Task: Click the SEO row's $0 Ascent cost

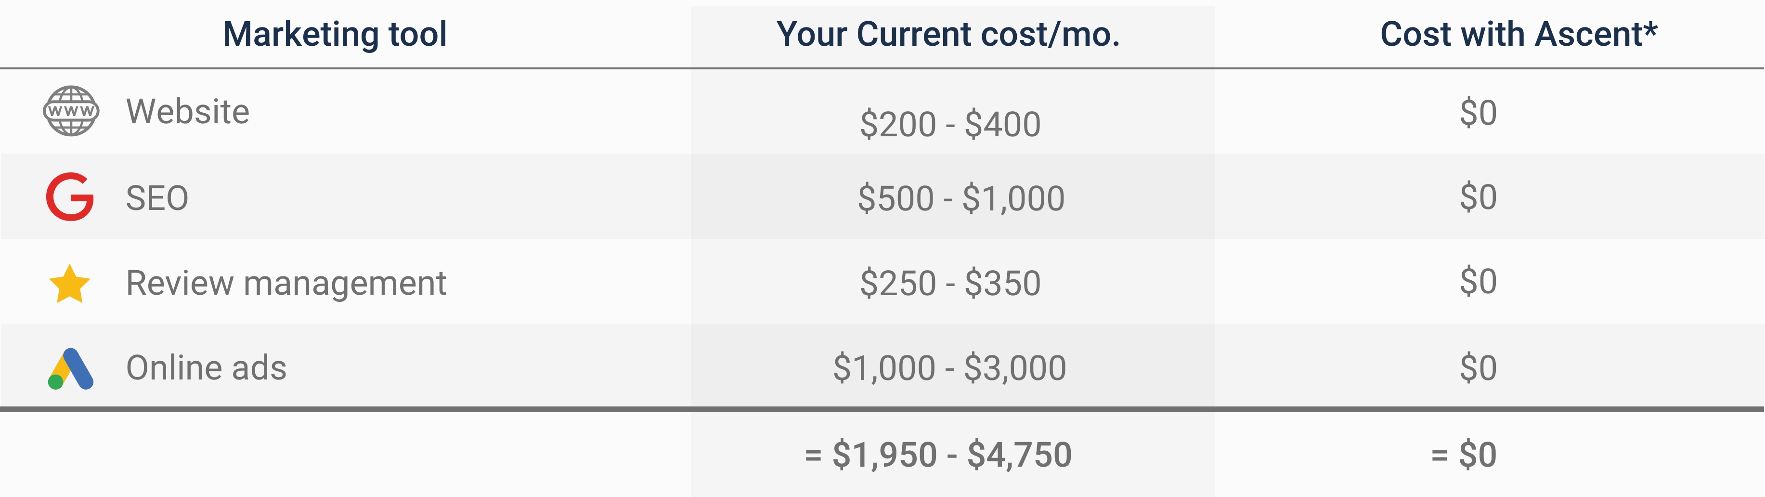Action: (x=1478, y=197)
